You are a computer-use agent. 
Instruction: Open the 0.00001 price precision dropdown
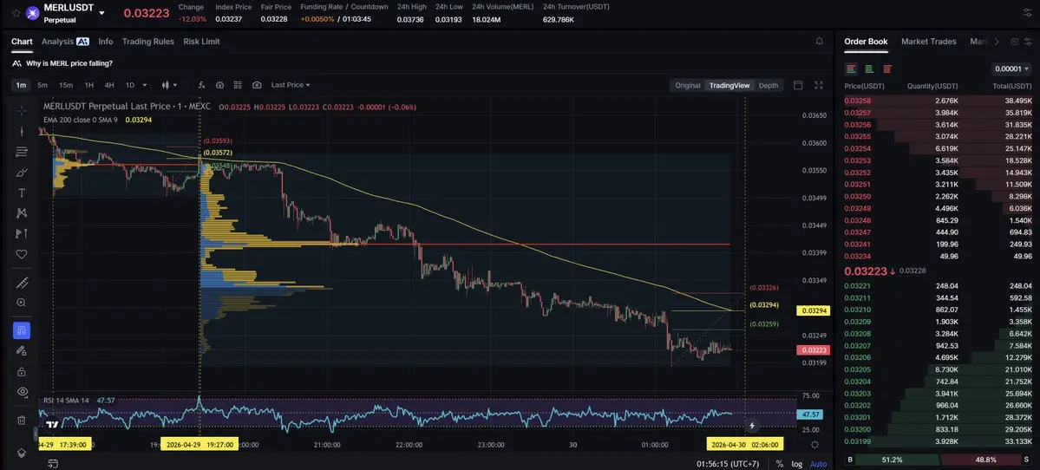coord(1012,69)
